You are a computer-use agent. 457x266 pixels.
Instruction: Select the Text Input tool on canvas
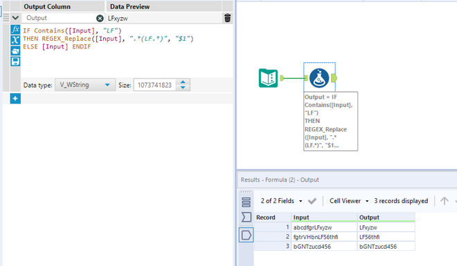pyautogui.click(x=268, y=78)
